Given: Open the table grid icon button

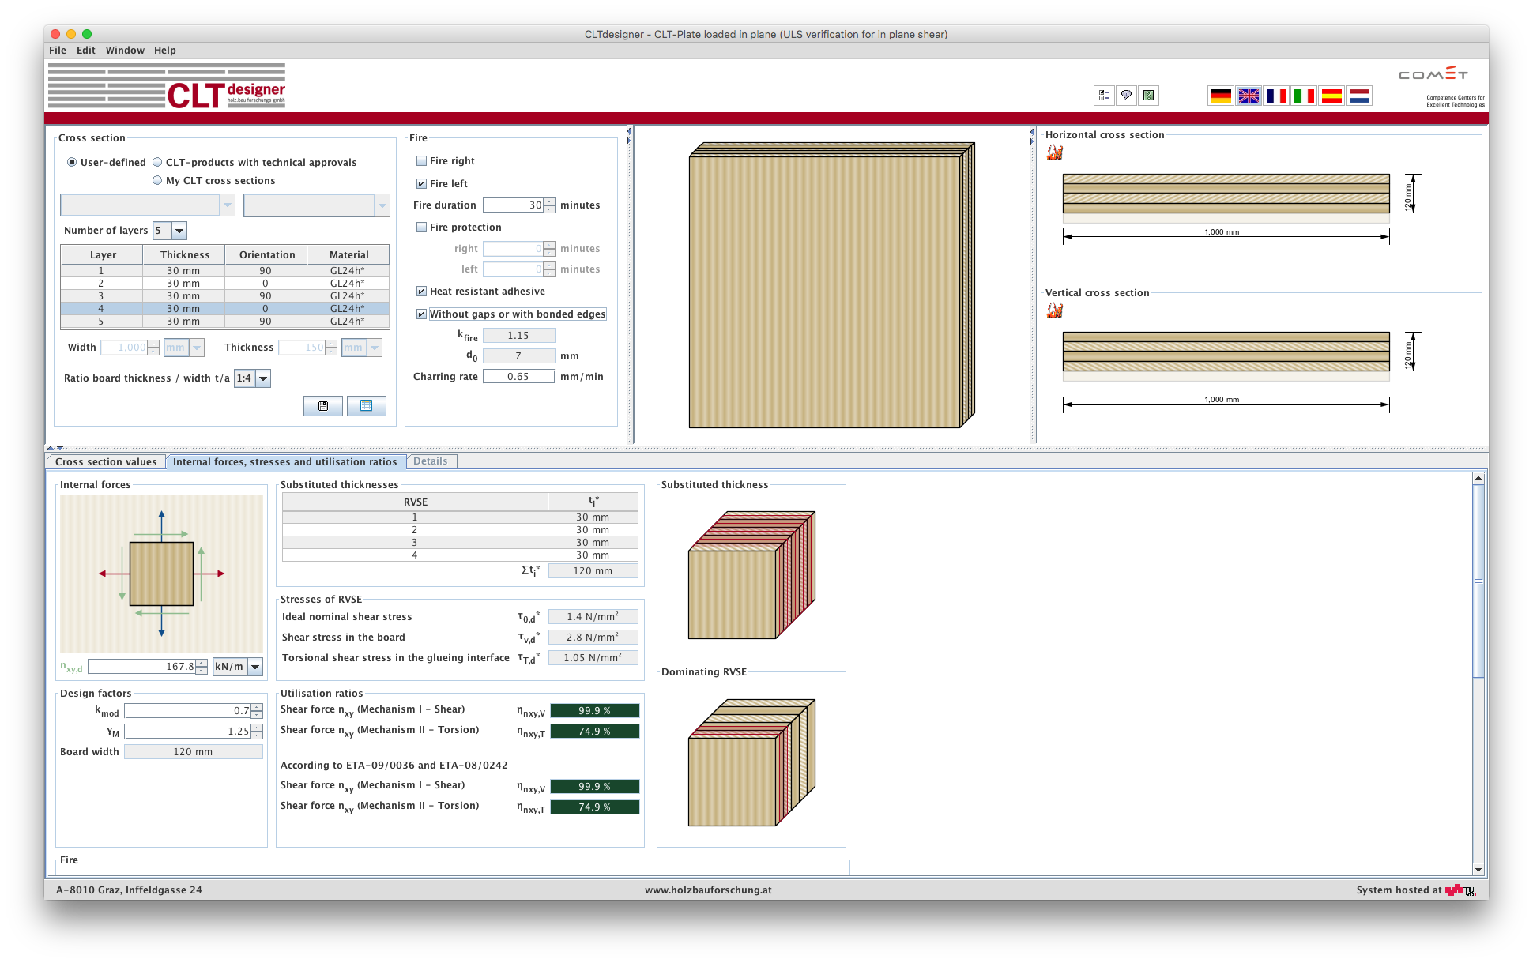Looking at the screenshot, I should point(366,406).
